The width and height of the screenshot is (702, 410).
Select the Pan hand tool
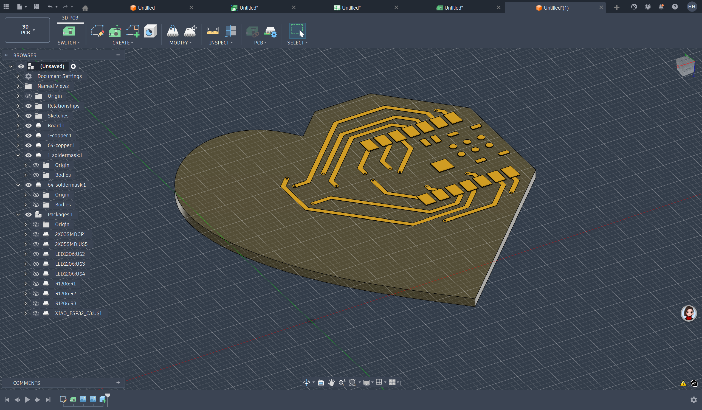[x=331, y=382]
